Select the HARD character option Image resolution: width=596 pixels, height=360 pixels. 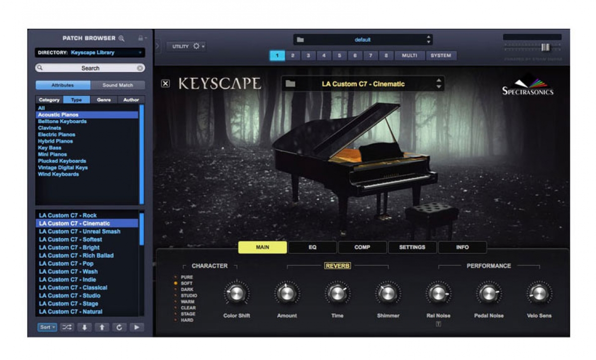pyautogui.click(x=184, y=320)
